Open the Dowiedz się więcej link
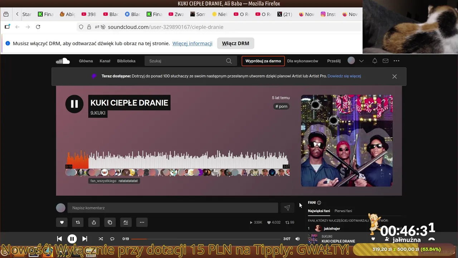Image resolution: width=458 pixels, height=258 pixels. (344, 76)
